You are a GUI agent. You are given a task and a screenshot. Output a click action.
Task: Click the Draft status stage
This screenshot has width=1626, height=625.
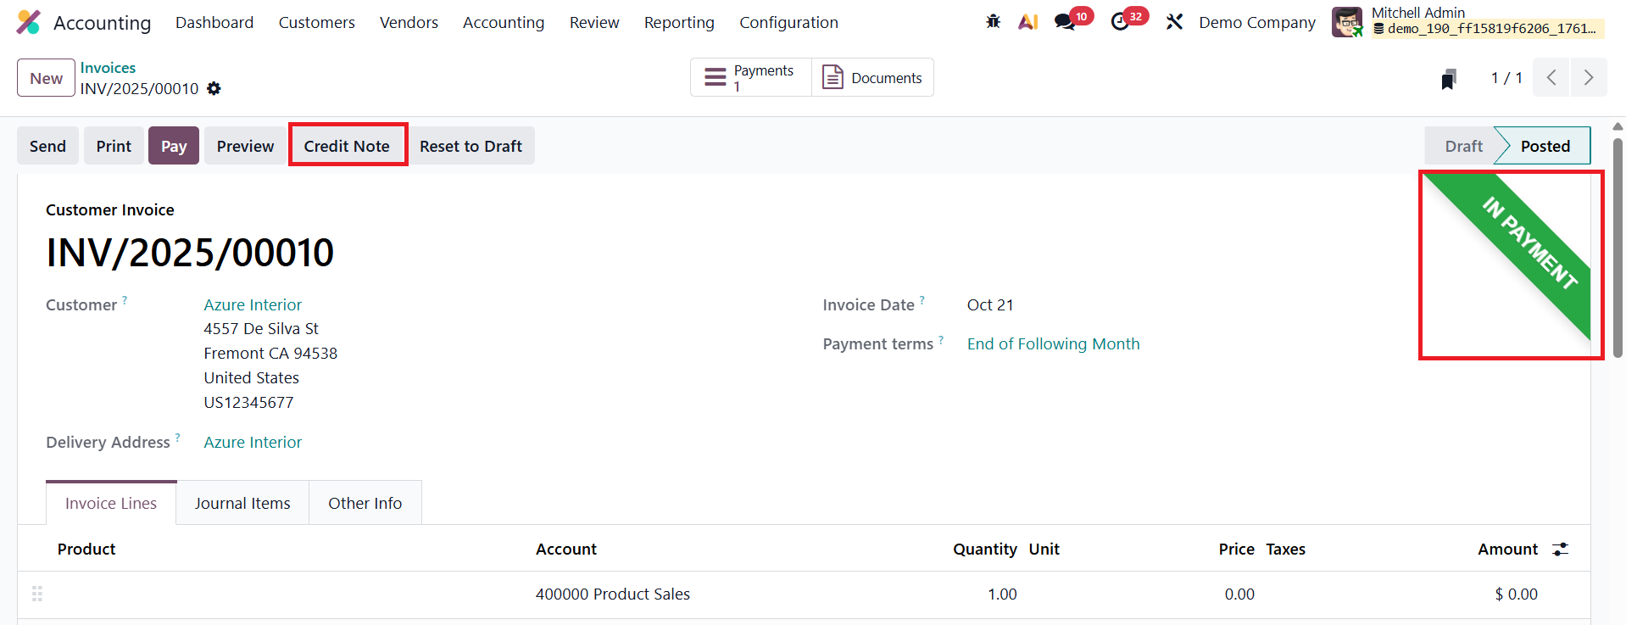click(x=1463, y=146)
